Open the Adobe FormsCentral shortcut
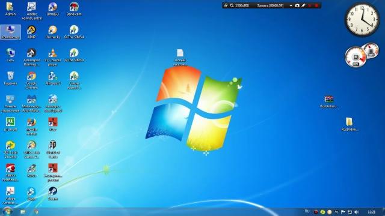This screenshot has height=216, width=385. [x=31, y=11]
